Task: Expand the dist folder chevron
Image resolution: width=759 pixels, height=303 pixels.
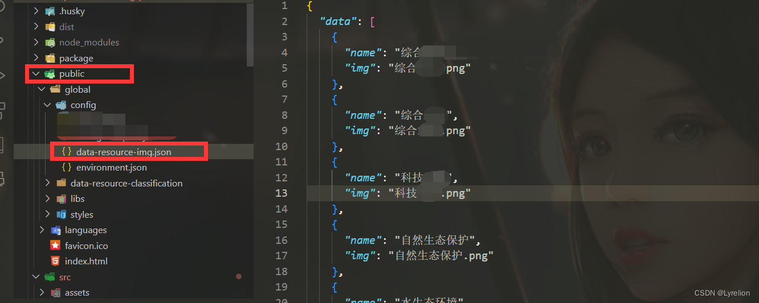Action: point(36,27)
